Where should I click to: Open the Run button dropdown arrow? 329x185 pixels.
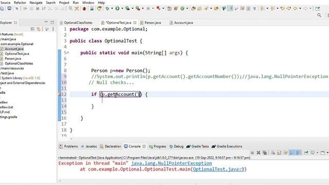122,8
